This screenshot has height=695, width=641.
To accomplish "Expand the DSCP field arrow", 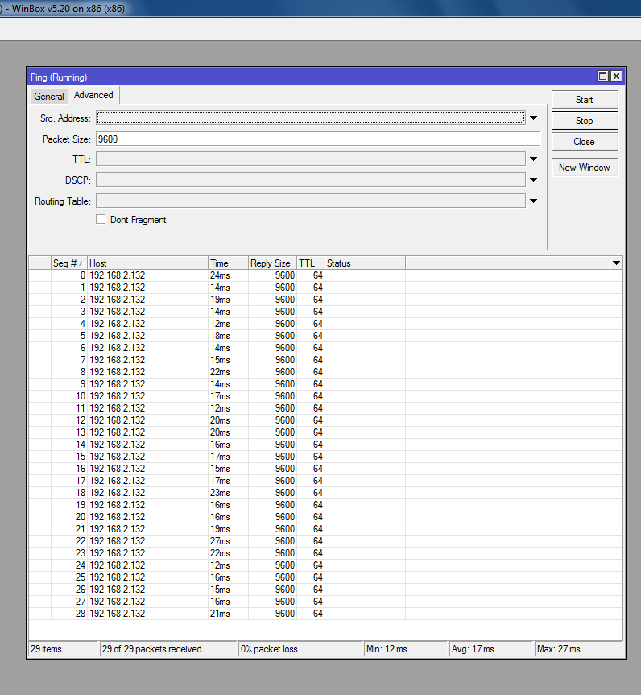I will pyautogui.click(x=533, y=180).
